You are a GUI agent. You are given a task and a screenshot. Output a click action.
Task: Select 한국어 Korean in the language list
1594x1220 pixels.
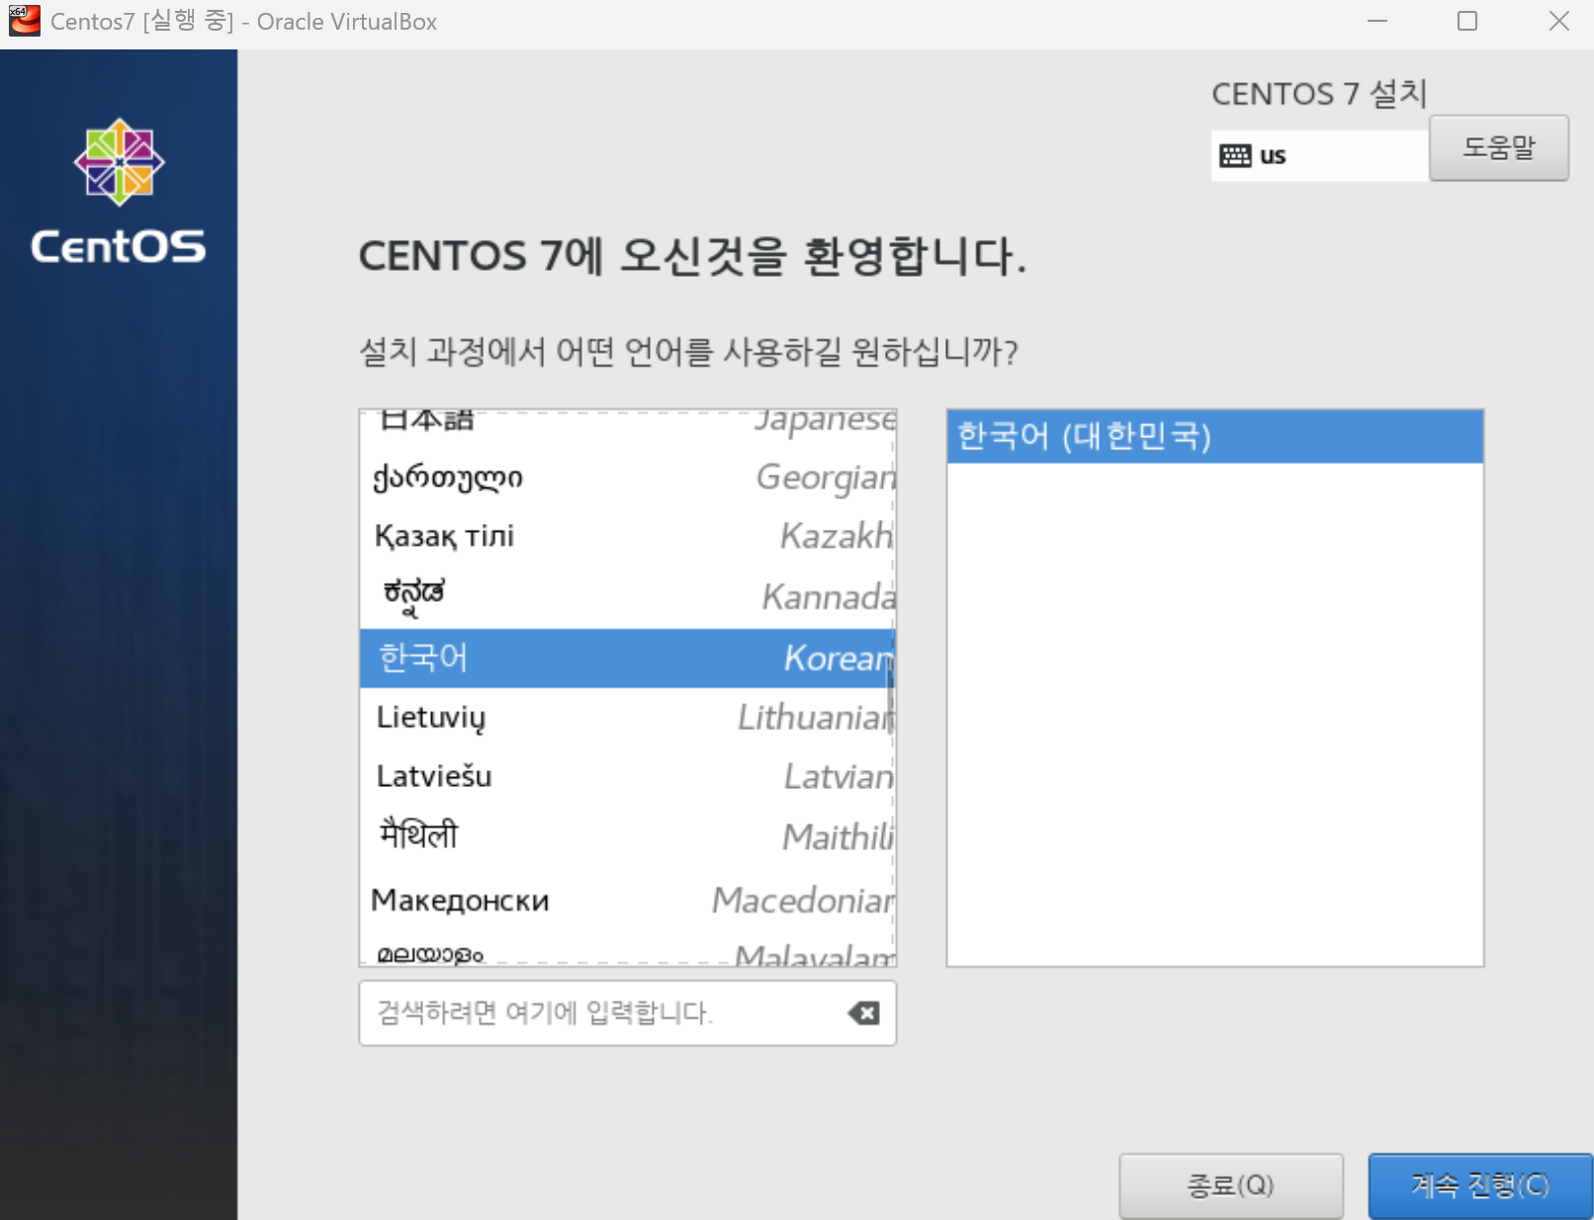coord(627,657)
